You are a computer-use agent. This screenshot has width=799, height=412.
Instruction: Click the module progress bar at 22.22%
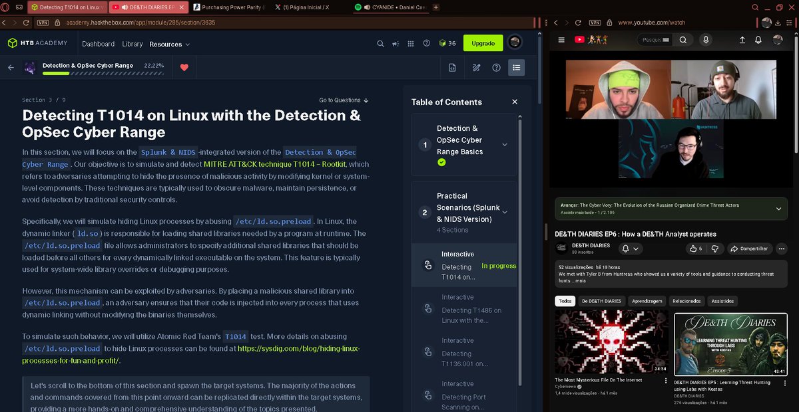(x=103, y=72)
